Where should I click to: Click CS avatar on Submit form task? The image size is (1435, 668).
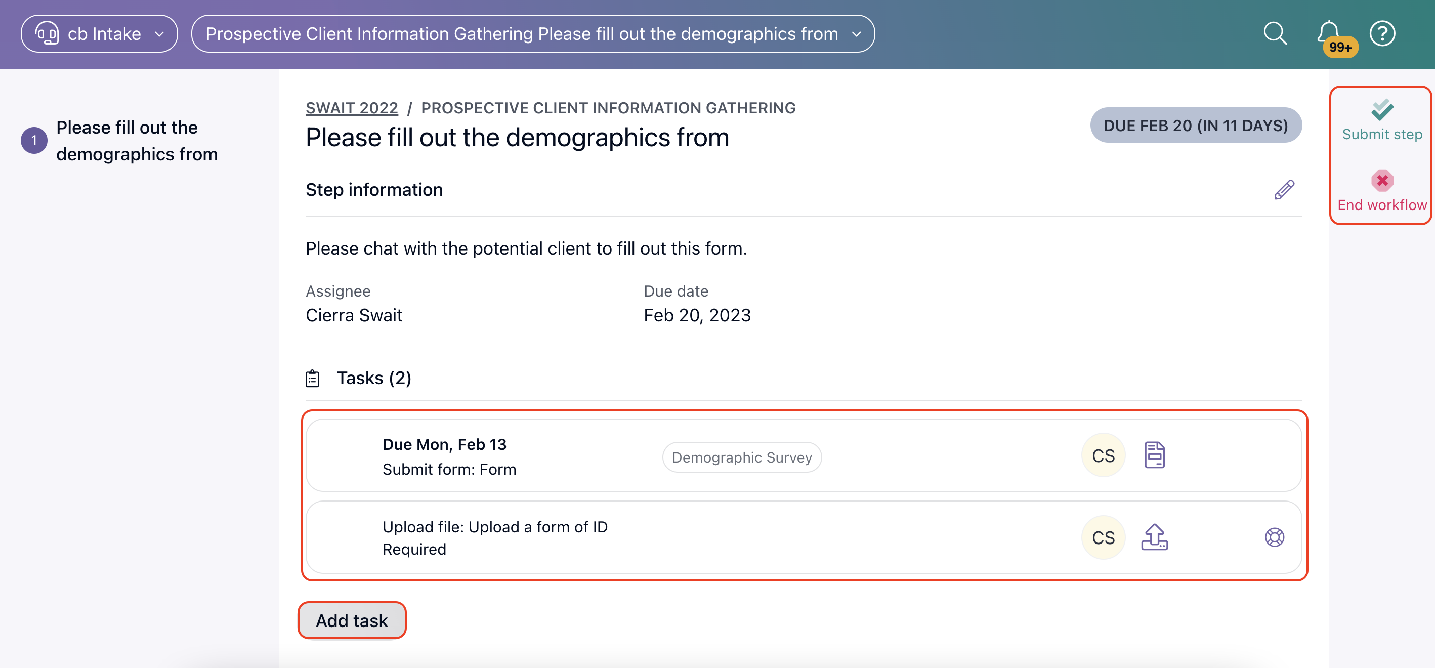click(1103, 455)
